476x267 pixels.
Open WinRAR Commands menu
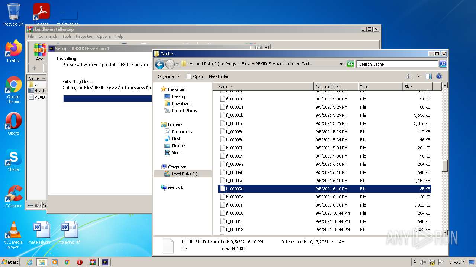coord(48,36)
